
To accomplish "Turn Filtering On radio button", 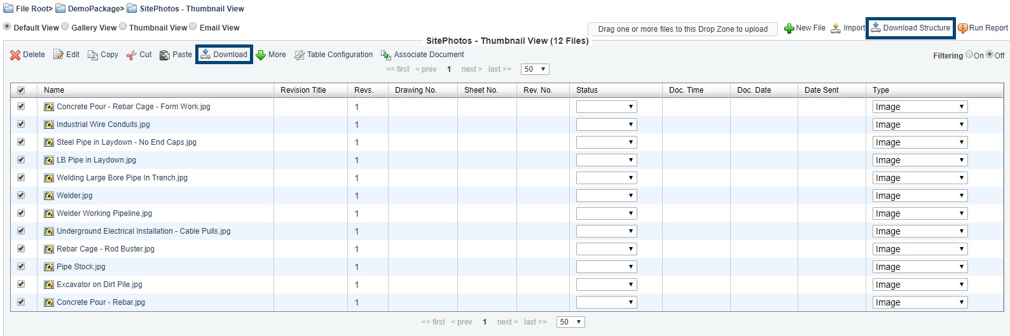I will 969,55.
